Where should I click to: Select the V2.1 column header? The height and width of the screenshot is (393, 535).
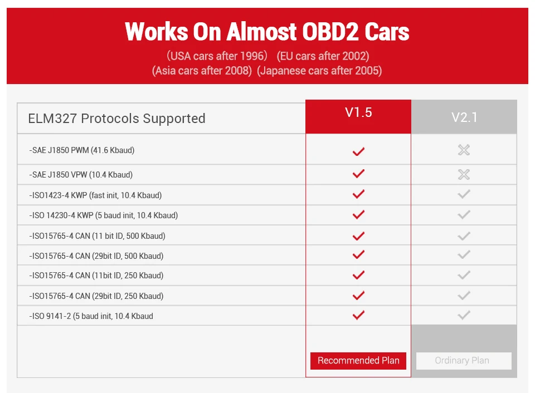click(464, 117)
